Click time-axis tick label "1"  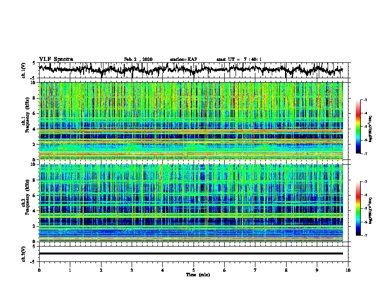(70, 270)
